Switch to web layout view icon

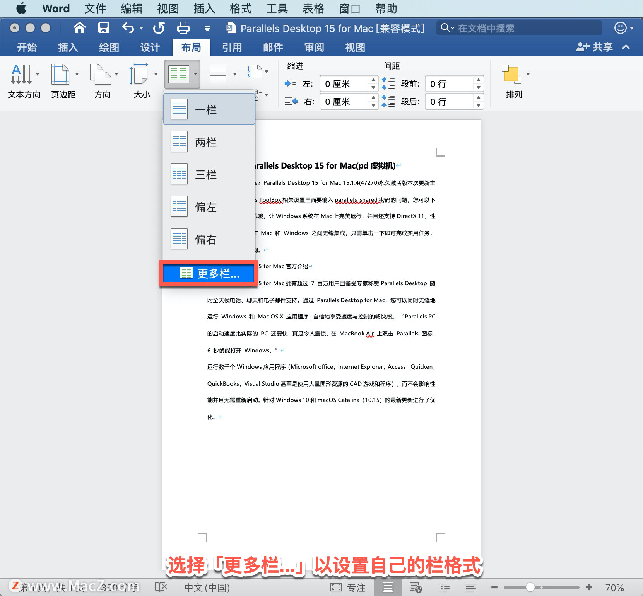coord(416,587)
